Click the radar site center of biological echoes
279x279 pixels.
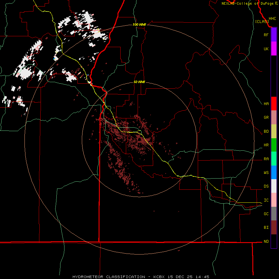click(139, 140)
